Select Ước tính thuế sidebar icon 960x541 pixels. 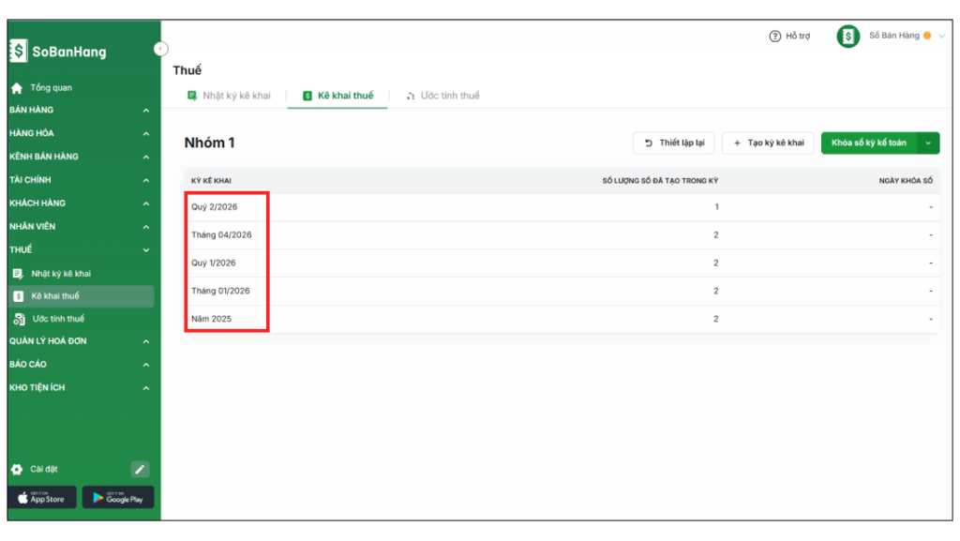18,319
